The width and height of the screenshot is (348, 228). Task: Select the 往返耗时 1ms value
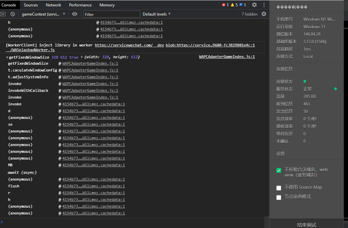point(307,49)
